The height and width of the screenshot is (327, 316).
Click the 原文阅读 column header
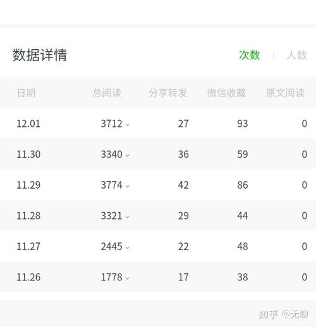pos(285,93)
